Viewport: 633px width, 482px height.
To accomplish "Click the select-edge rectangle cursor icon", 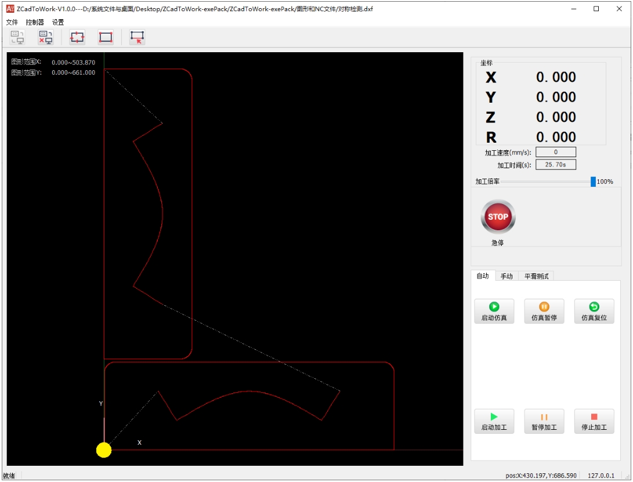I will point(138,37).
